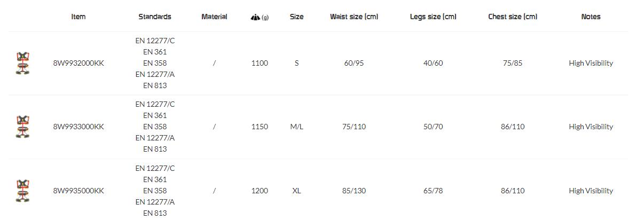Click the Notes column header
The height and width of the screenshot is (220, 636).
point(591,17)
